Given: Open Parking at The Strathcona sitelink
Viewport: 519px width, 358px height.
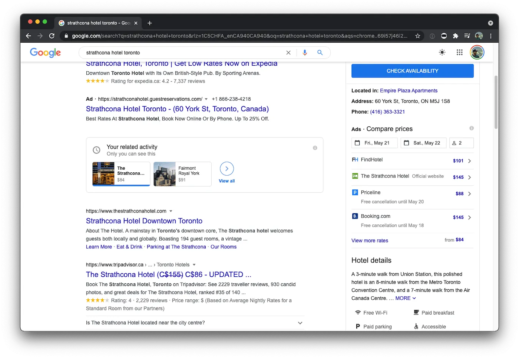Looking at the screenshot, I should coord(176,247).
